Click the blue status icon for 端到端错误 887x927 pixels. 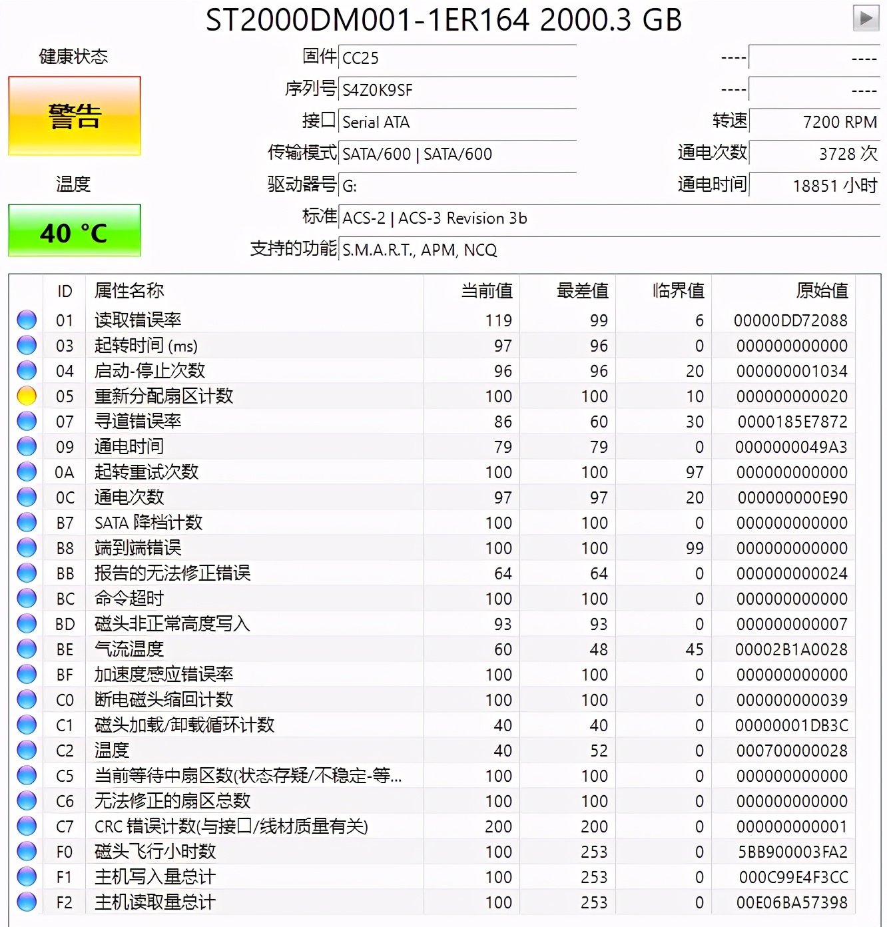tap(27, 548)
